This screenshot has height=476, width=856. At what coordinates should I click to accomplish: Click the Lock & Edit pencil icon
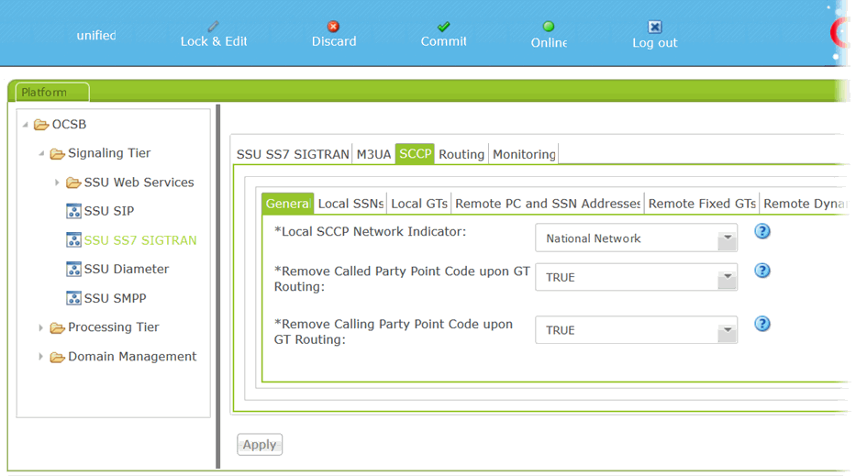tap(214, 27)
